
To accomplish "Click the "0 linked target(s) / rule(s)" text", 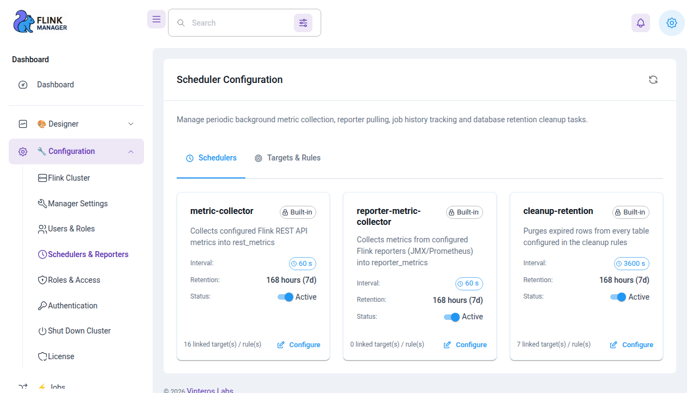I will pyautogui.click(x=387, y=344).
